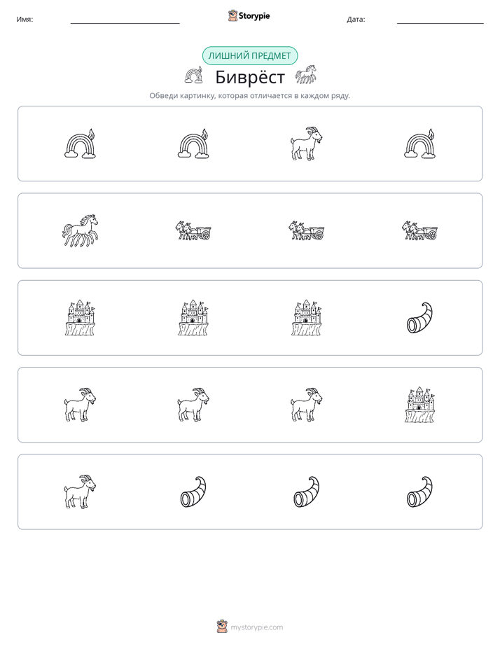Click the second goat in row four
The width and height of the screenshot is (500, 647).
pyautogui.click(x=193, y=405)
